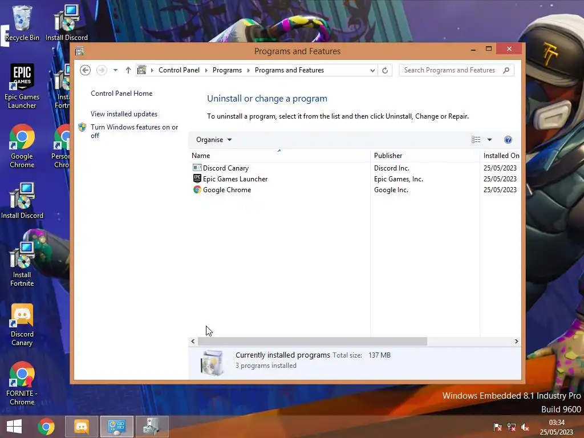Click the Epic Games, Inc. publisher cell

click(399, 179)
